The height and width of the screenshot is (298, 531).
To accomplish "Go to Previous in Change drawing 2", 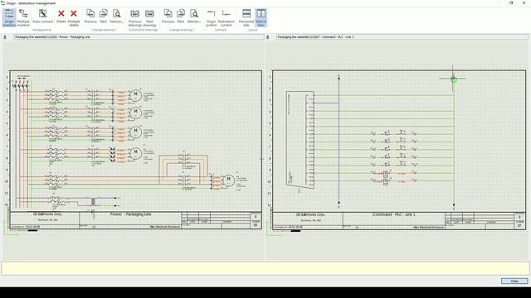I will click(168, 17).
